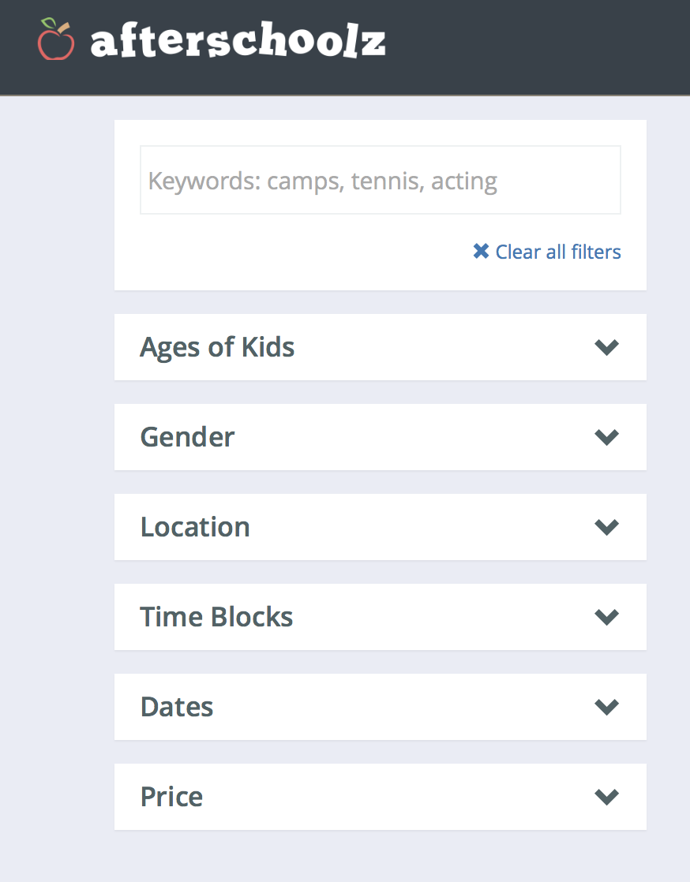Click the Dates panel chevron icon
Screen dimensions: 690x882
(606, 707)
